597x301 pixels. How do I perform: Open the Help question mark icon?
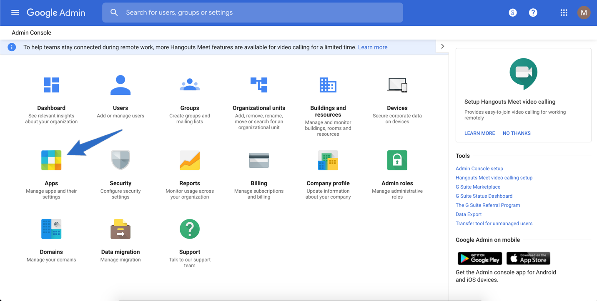pos(533,12)
